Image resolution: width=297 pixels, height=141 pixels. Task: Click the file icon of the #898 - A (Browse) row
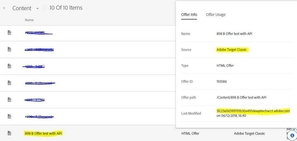click(x=9, y=116)
